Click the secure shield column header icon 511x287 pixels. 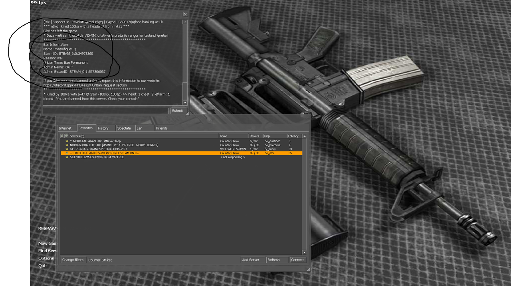tap(66, 136)
